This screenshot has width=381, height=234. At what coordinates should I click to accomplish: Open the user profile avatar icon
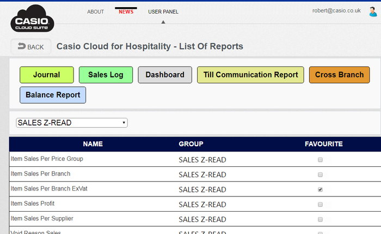click(373, 11)
